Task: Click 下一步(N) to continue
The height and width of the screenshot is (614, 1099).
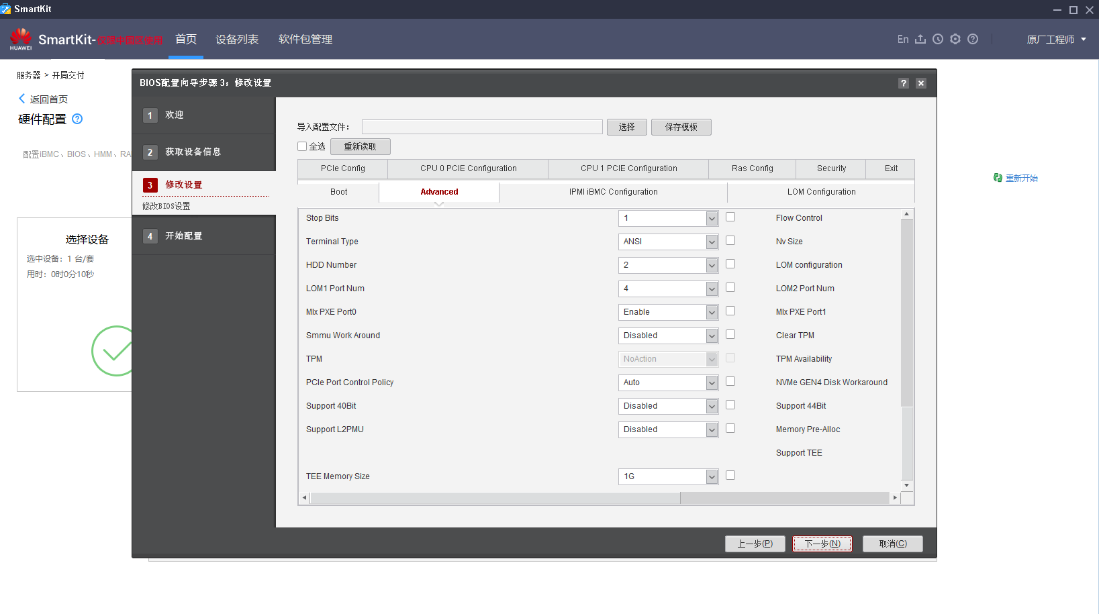Action: pos(822,544)
